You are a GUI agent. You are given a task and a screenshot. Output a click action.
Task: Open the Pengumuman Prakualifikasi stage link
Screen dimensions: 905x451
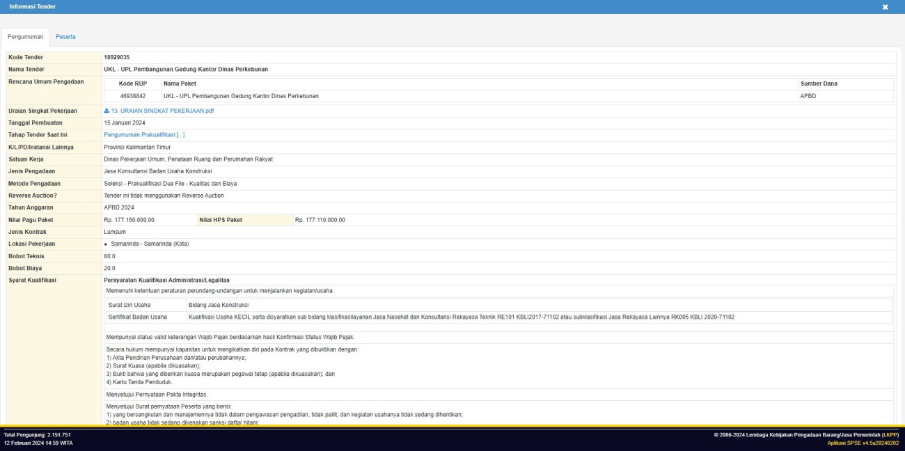click(x=144, y=135)
